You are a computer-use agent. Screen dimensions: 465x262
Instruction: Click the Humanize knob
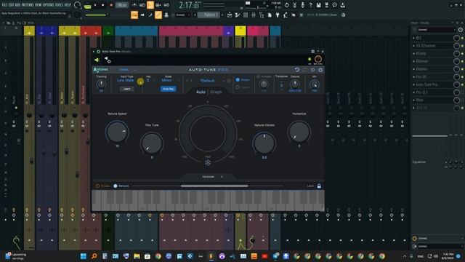pyautogui.click(x=299, y=132)
